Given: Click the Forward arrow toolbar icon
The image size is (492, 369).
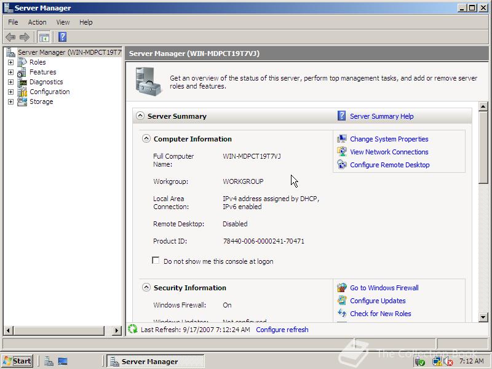Looking at the screenshot, I should click(x=25, y=37).
